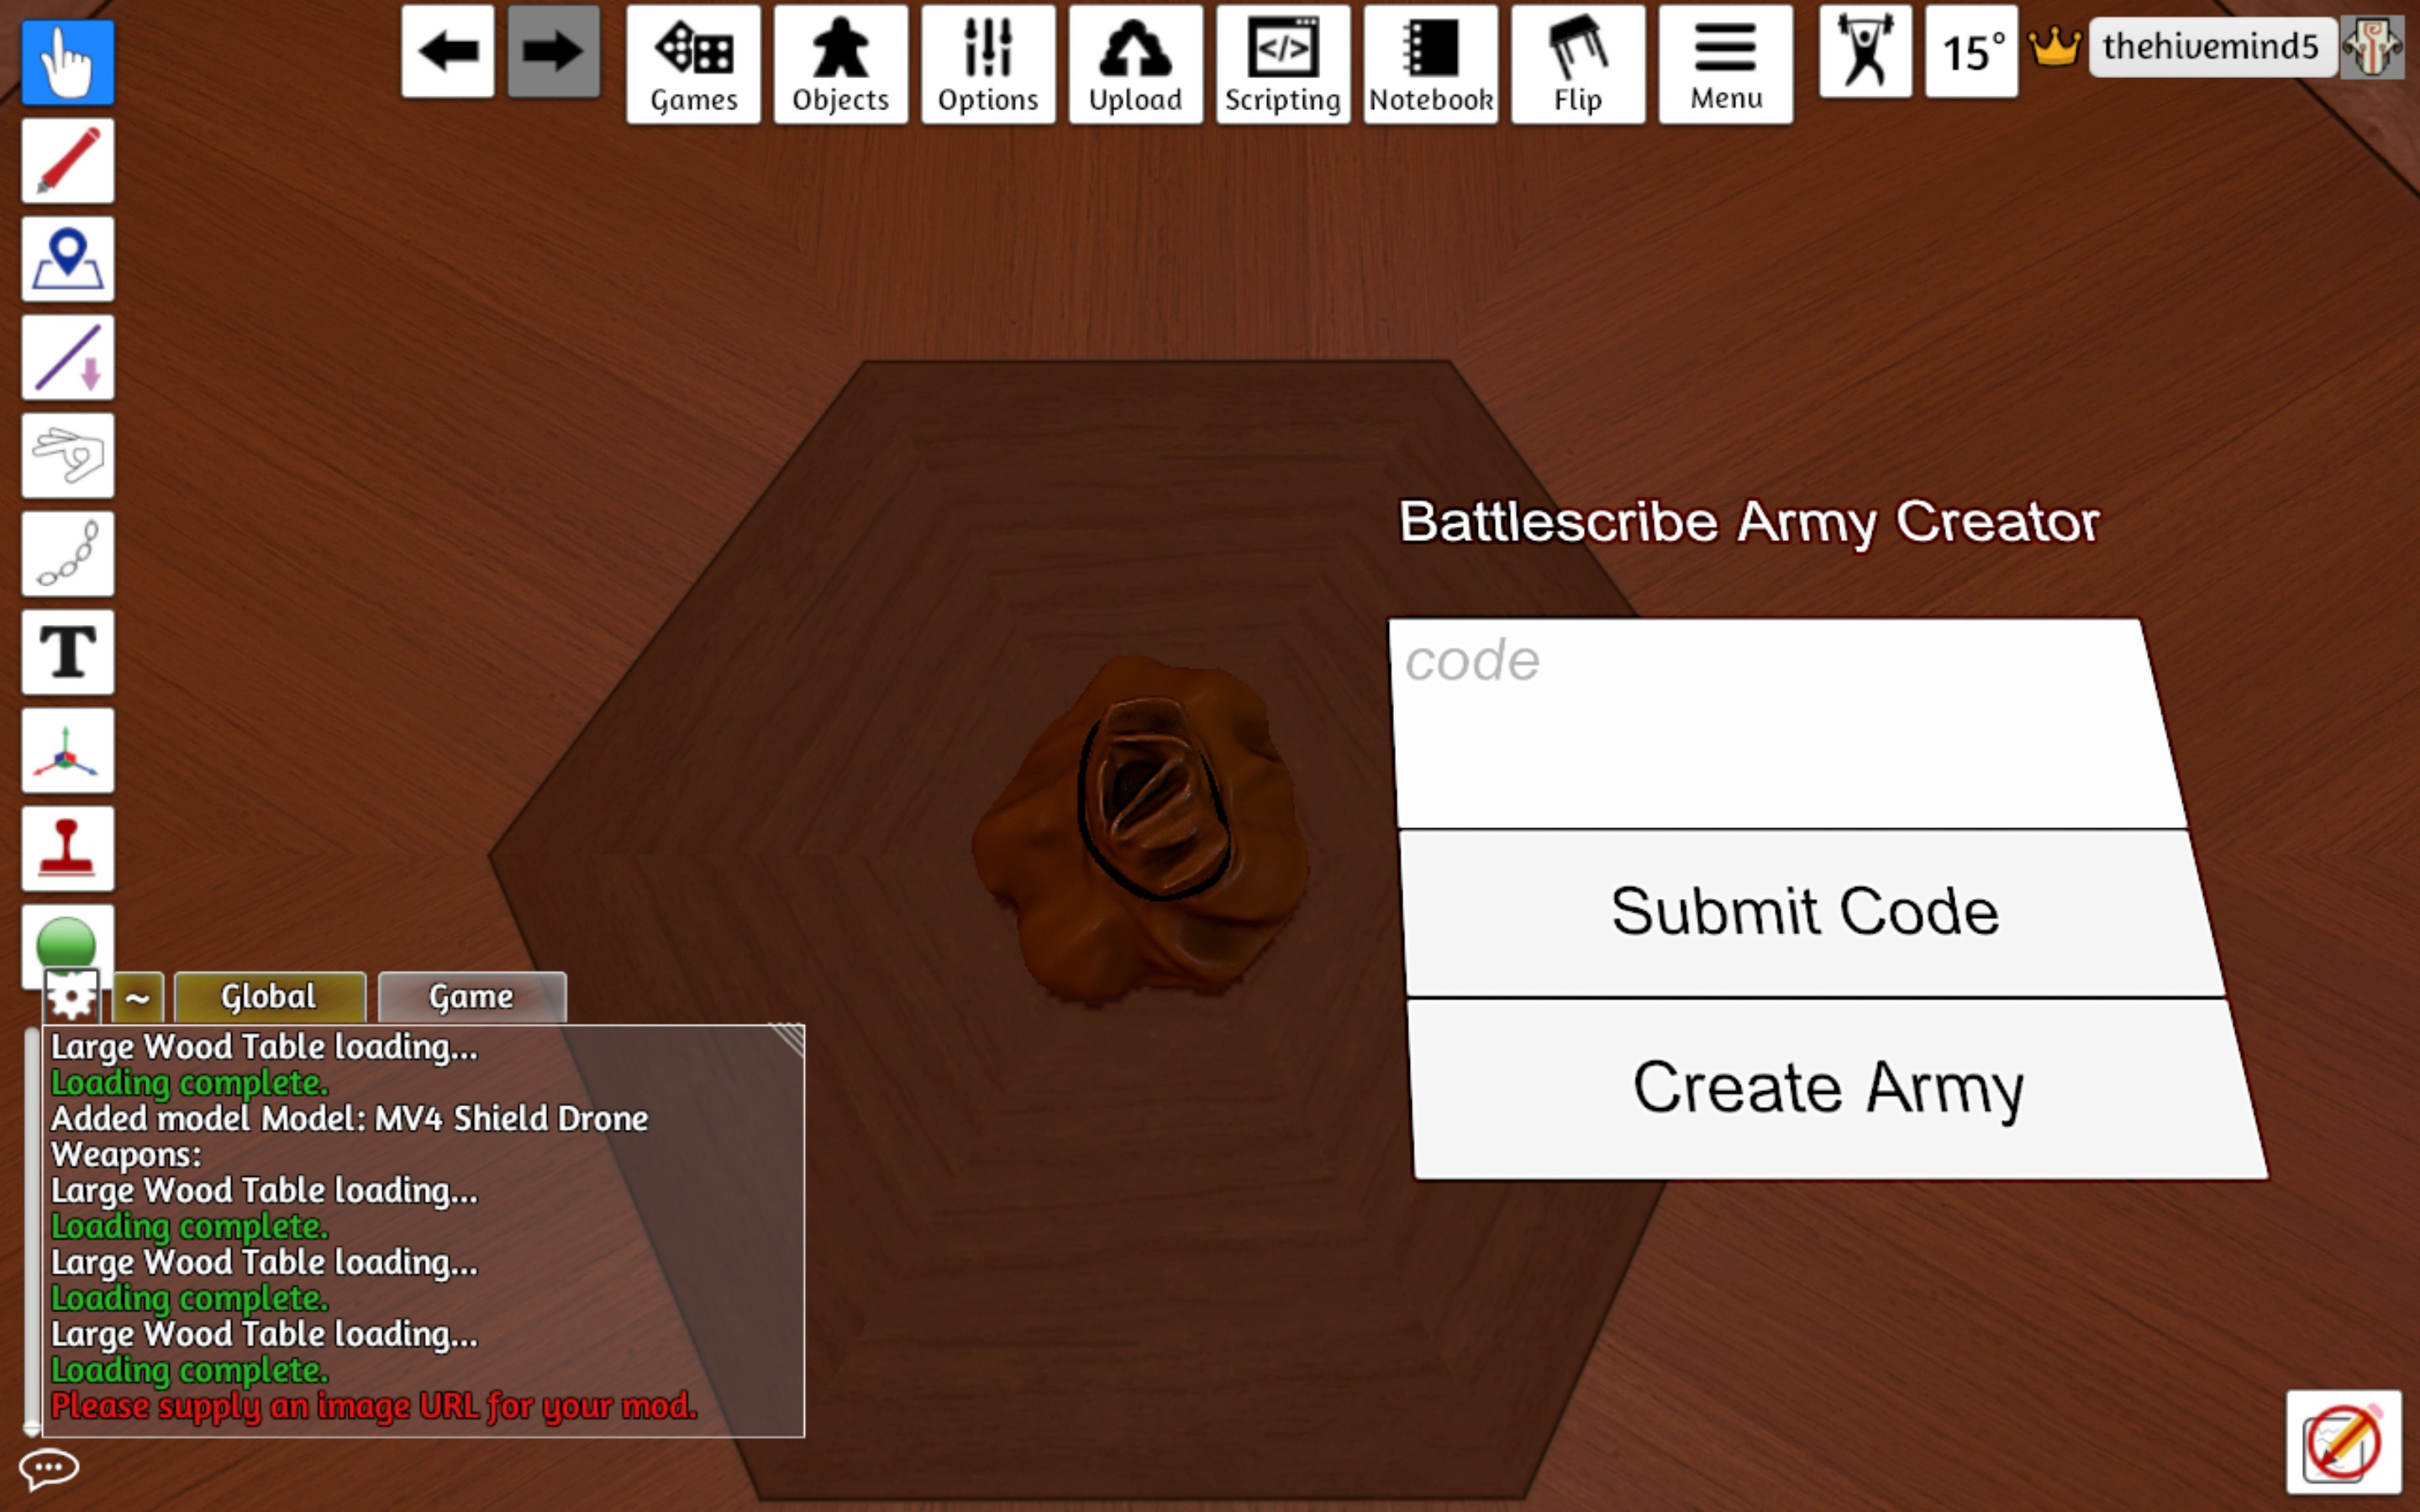Screen dimensions: 2420x1512
Task: Open the Zones tool with map pin
Action: 68,258
